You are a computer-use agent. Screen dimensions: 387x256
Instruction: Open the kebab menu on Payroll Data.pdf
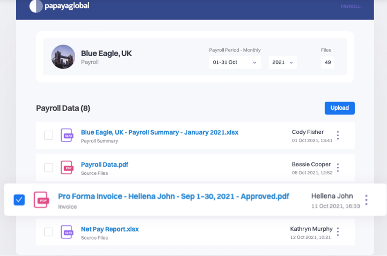tap(338, 168)
